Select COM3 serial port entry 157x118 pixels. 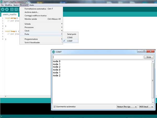coord(70,37)
